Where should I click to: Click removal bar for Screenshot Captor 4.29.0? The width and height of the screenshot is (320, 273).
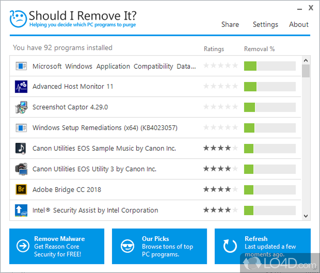point(270,107)
